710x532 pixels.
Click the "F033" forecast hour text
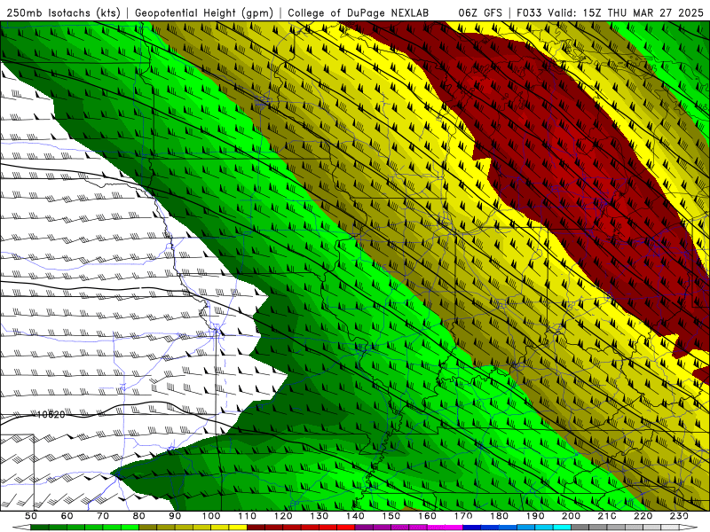529,13
